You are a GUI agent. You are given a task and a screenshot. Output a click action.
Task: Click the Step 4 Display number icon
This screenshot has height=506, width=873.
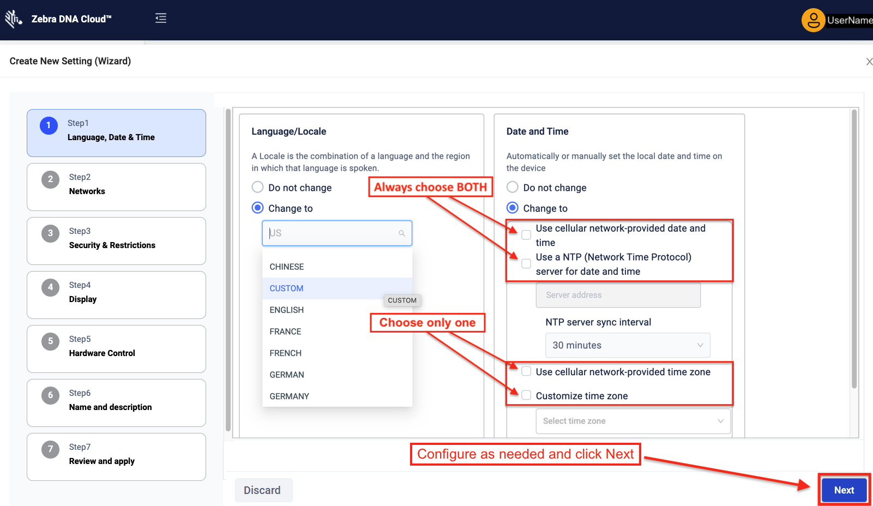[51, 287]
